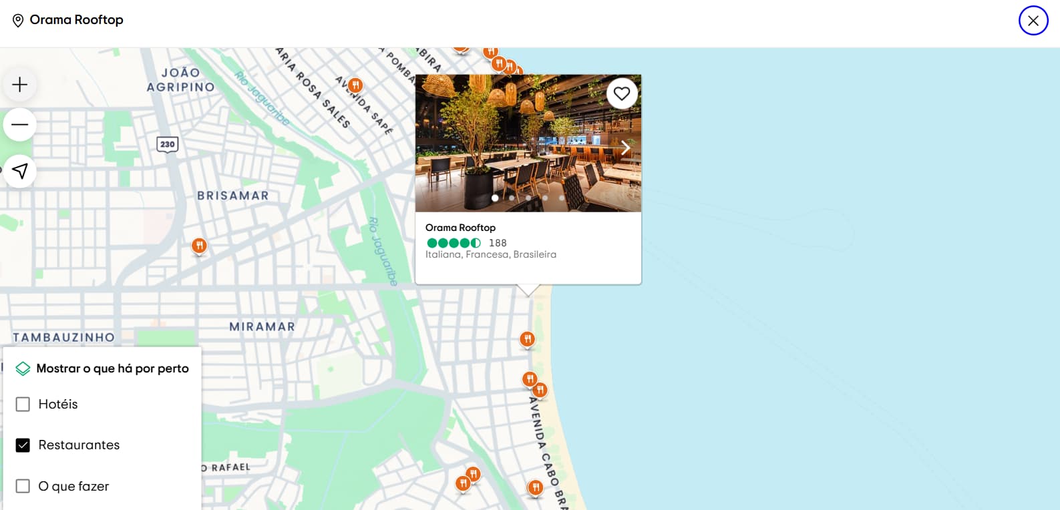Enable the O que fazer checkbox
Image resolution: width=1060 pixels, height=510 pixels.
click(x=23, y=486)
